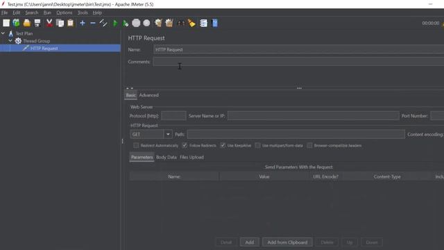Open the Search menu
444x250 pixels.
(32, 12)
